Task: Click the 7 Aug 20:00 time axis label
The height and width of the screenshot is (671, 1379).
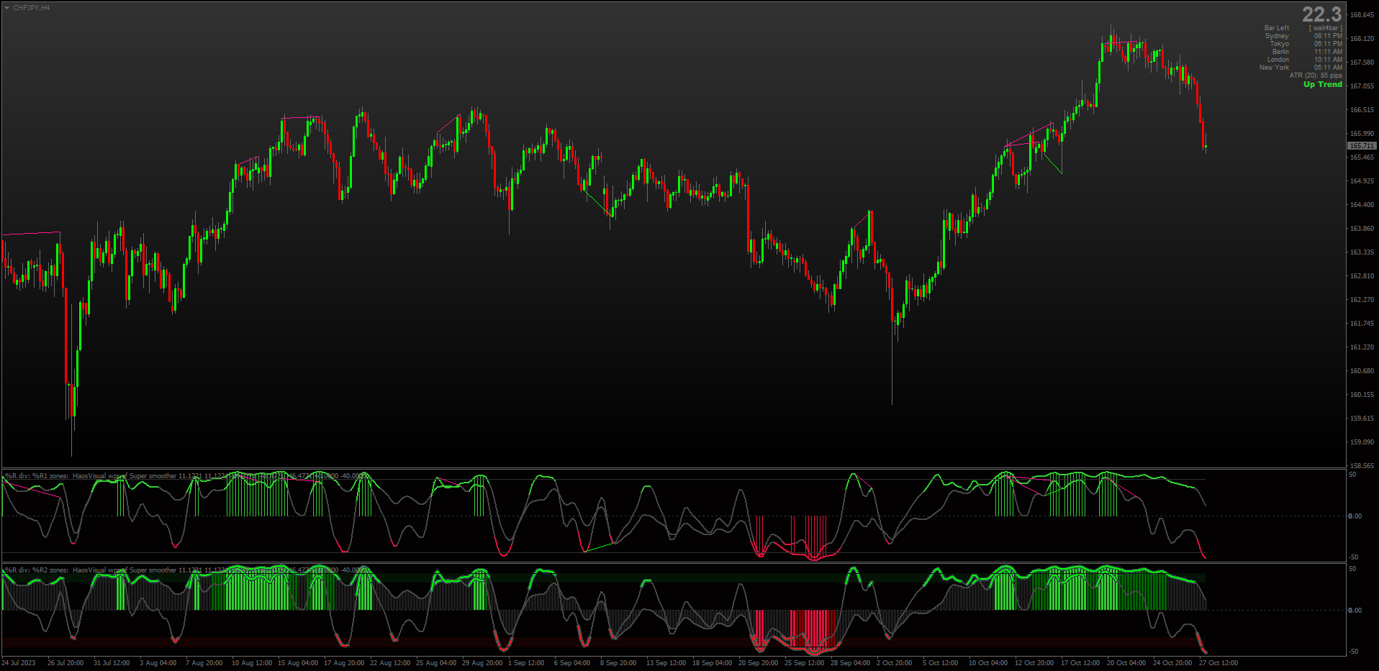Action: coord(204,663)
